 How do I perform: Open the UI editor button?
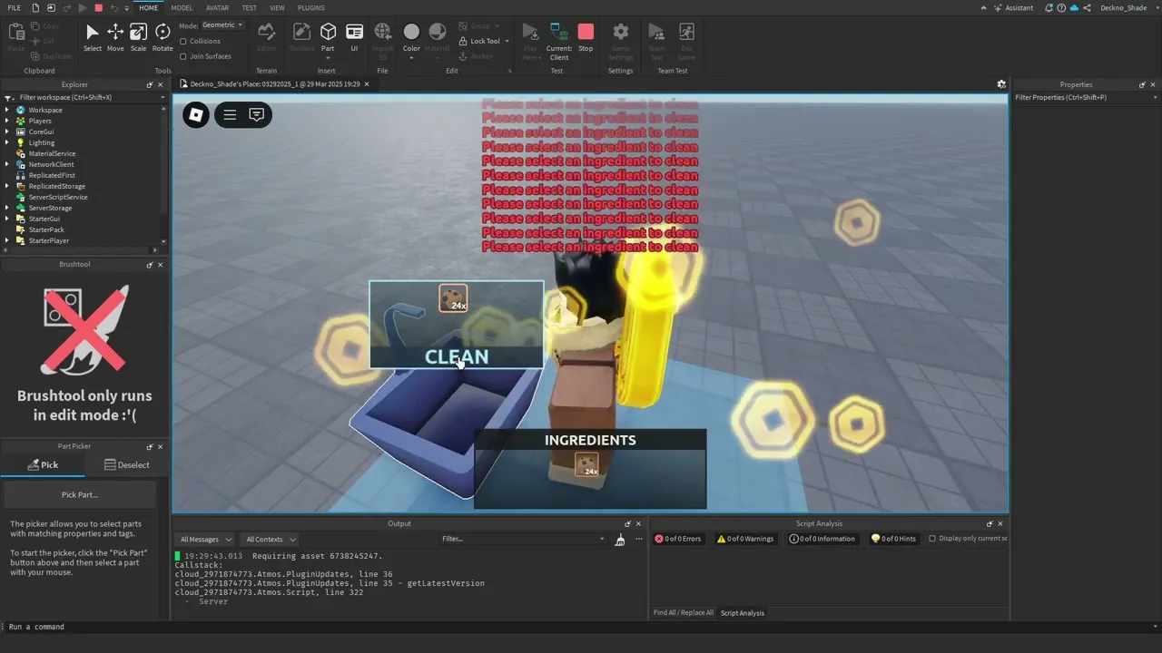354,37
